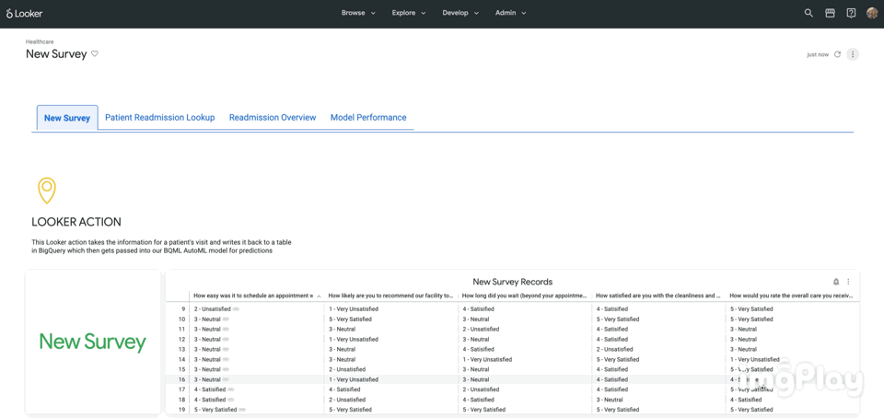Favorite the New Survey dashboard heart

tap(95, 54)
